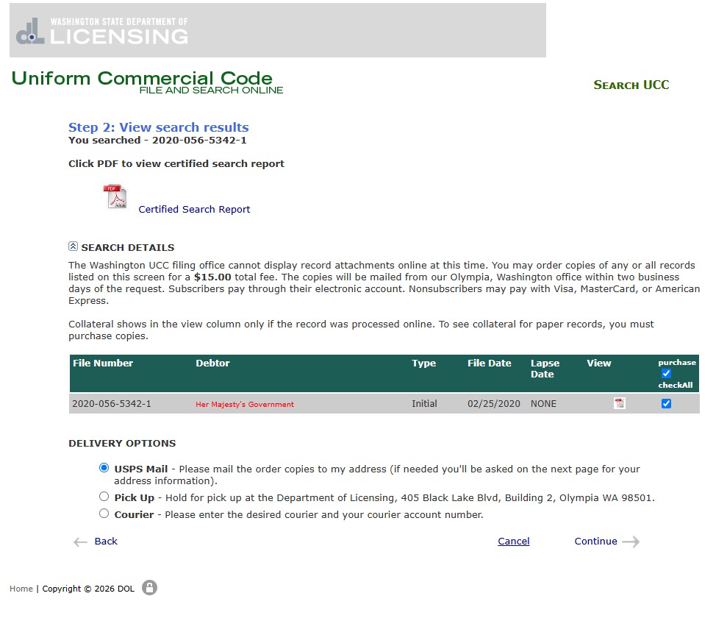Click the Lapse Date column header
The height and width of the screenshot is (635, 727).
pyautogui.click(x=545, y=369)
